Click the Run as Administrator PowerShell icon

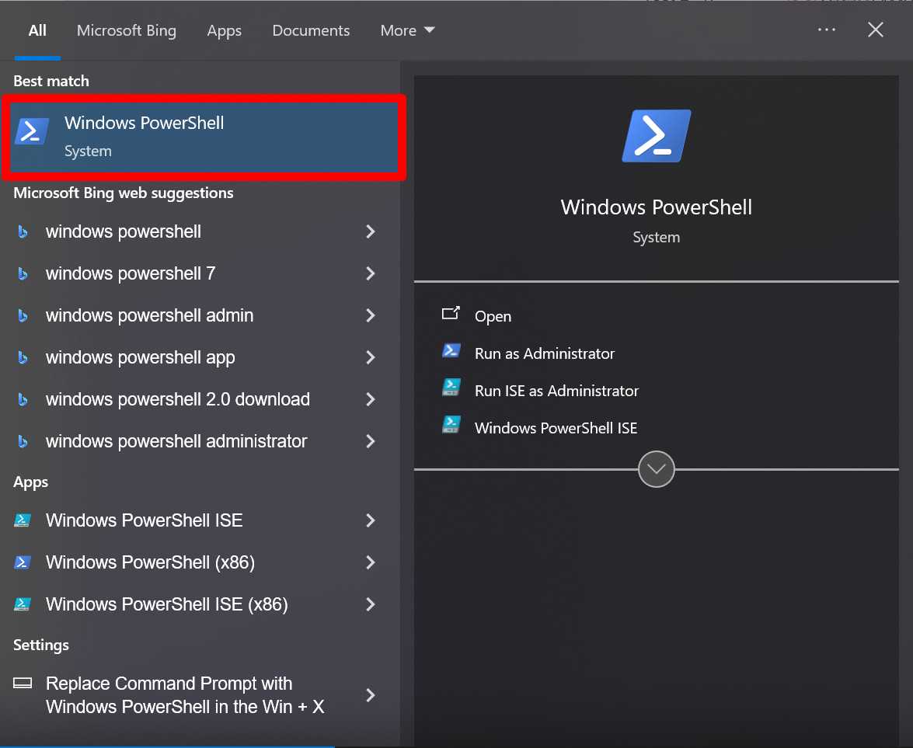[x=451, y=350]
